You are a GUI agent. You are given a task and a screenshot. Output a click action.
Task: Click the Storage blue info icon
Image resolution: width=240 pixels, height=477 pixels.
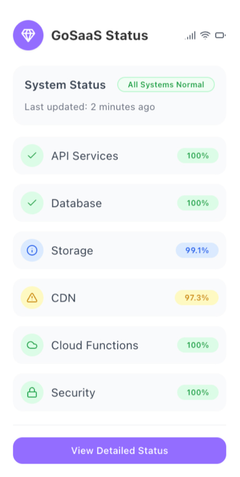32,250
